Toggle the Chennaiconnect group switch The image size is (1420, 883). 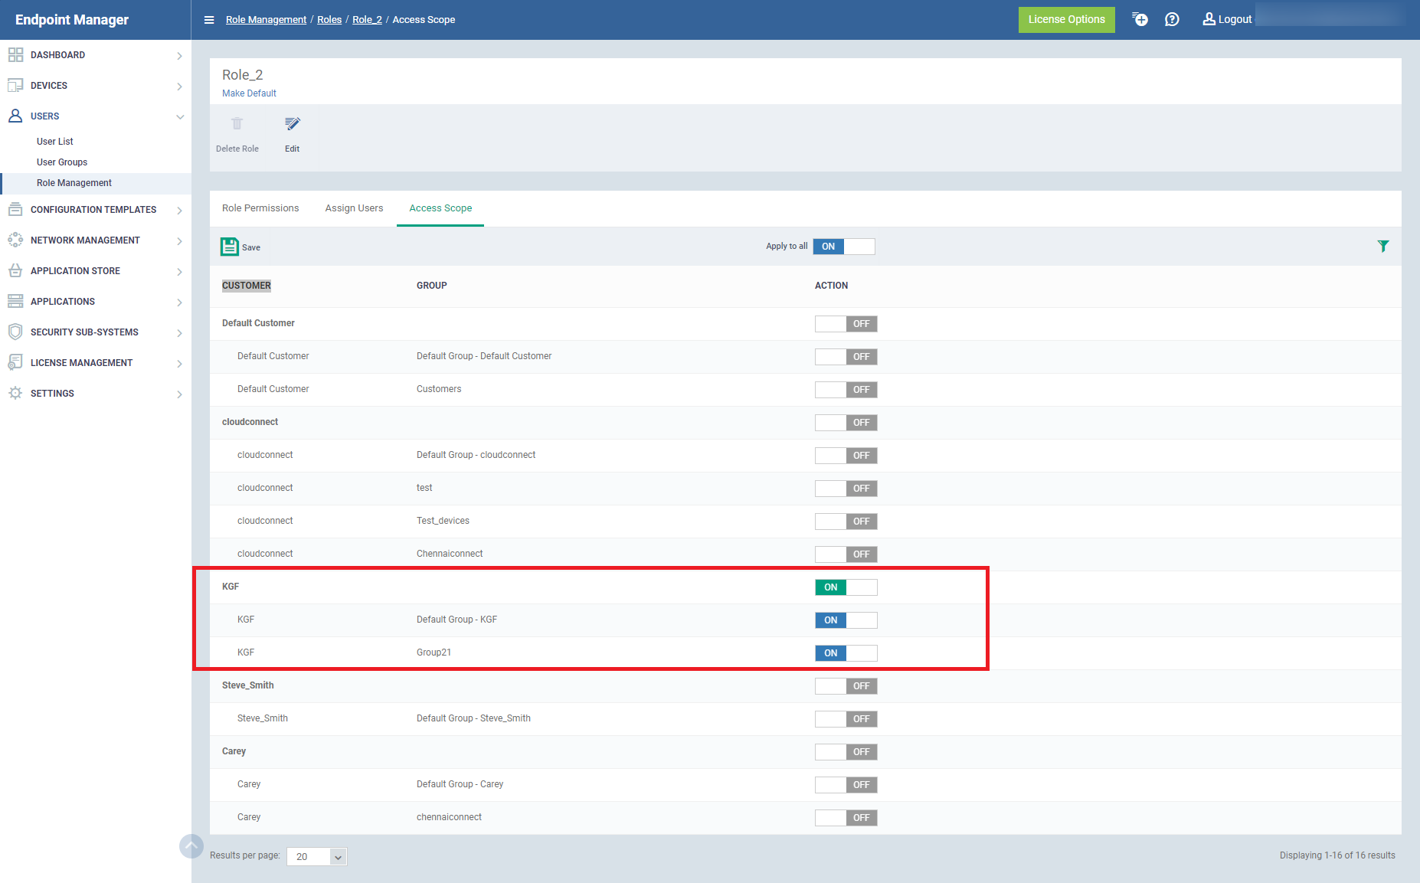click(846, 554)
